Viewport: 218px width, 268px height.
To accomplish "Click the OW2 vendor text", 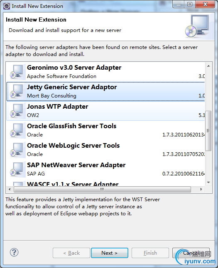I will click(x=33, y=115).
